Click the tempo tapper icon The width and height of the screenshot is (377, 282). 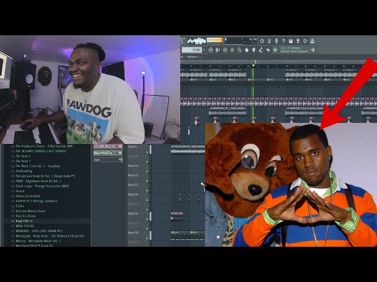(261, 50)
